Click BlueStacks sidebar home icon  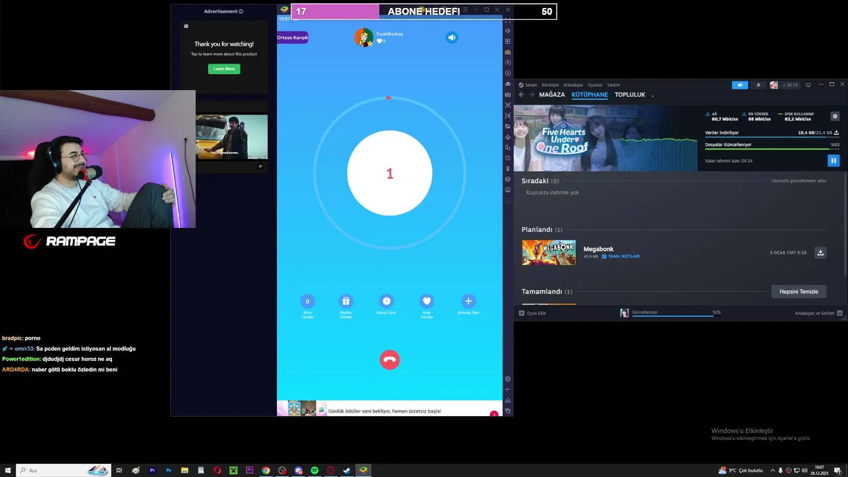(x=507, y=400)
